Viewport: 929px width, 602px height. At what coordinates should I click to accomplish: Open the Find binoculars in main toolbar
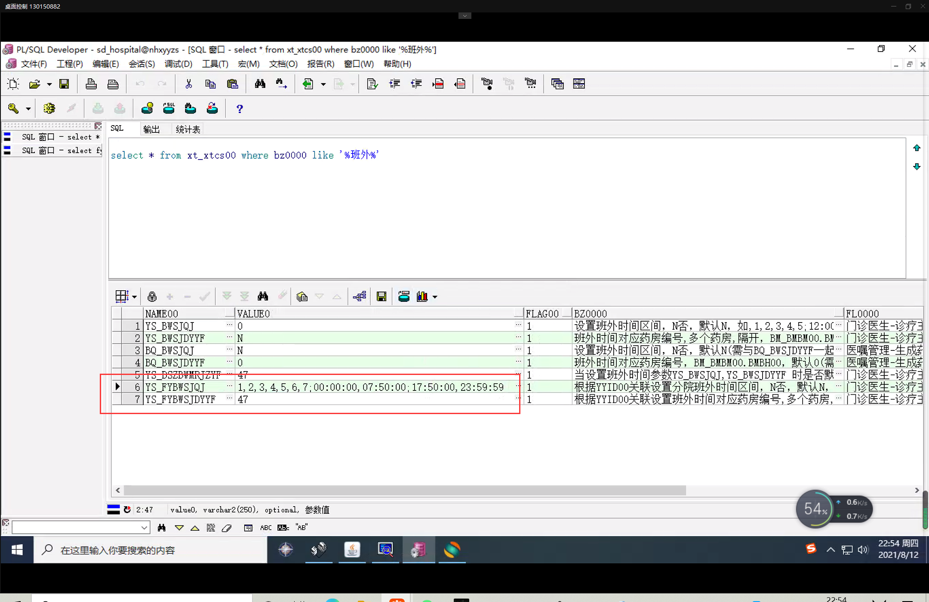260,84
